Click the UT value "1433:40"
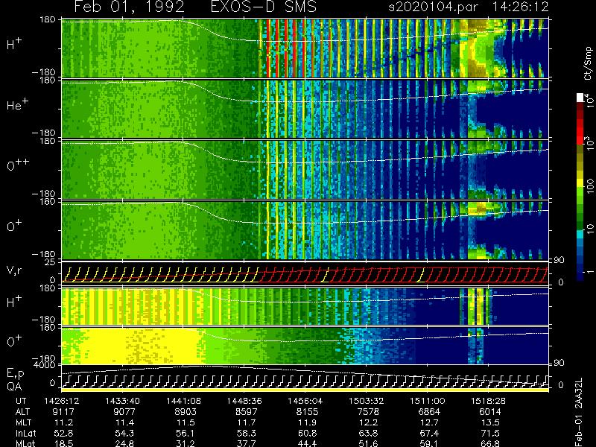596x447 pixels. coord(122,401)
